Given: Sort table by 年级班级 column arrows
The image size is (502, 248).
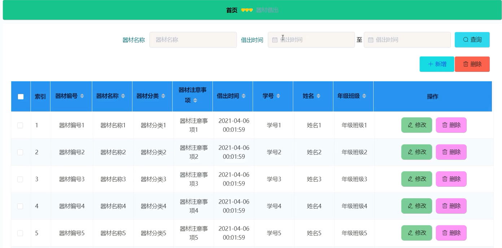Looking at the screenshot, I should [x=364, y=96].
